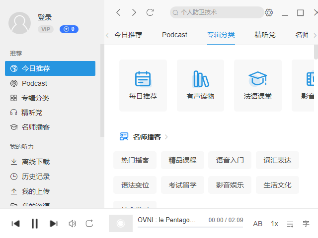Pause the current playback
The width and height of the screenshot is (318, 238).
[x=35, y=224]
